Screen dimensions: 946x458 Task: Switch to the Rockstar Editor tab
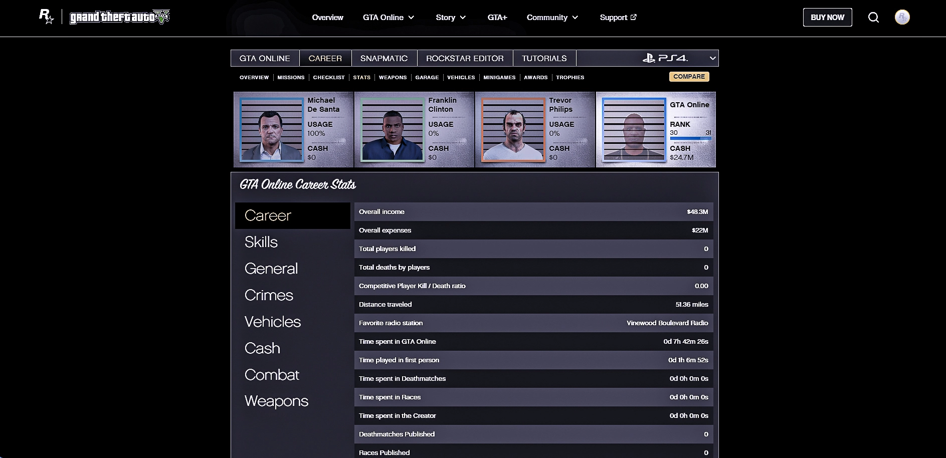(x=465, y=58)
